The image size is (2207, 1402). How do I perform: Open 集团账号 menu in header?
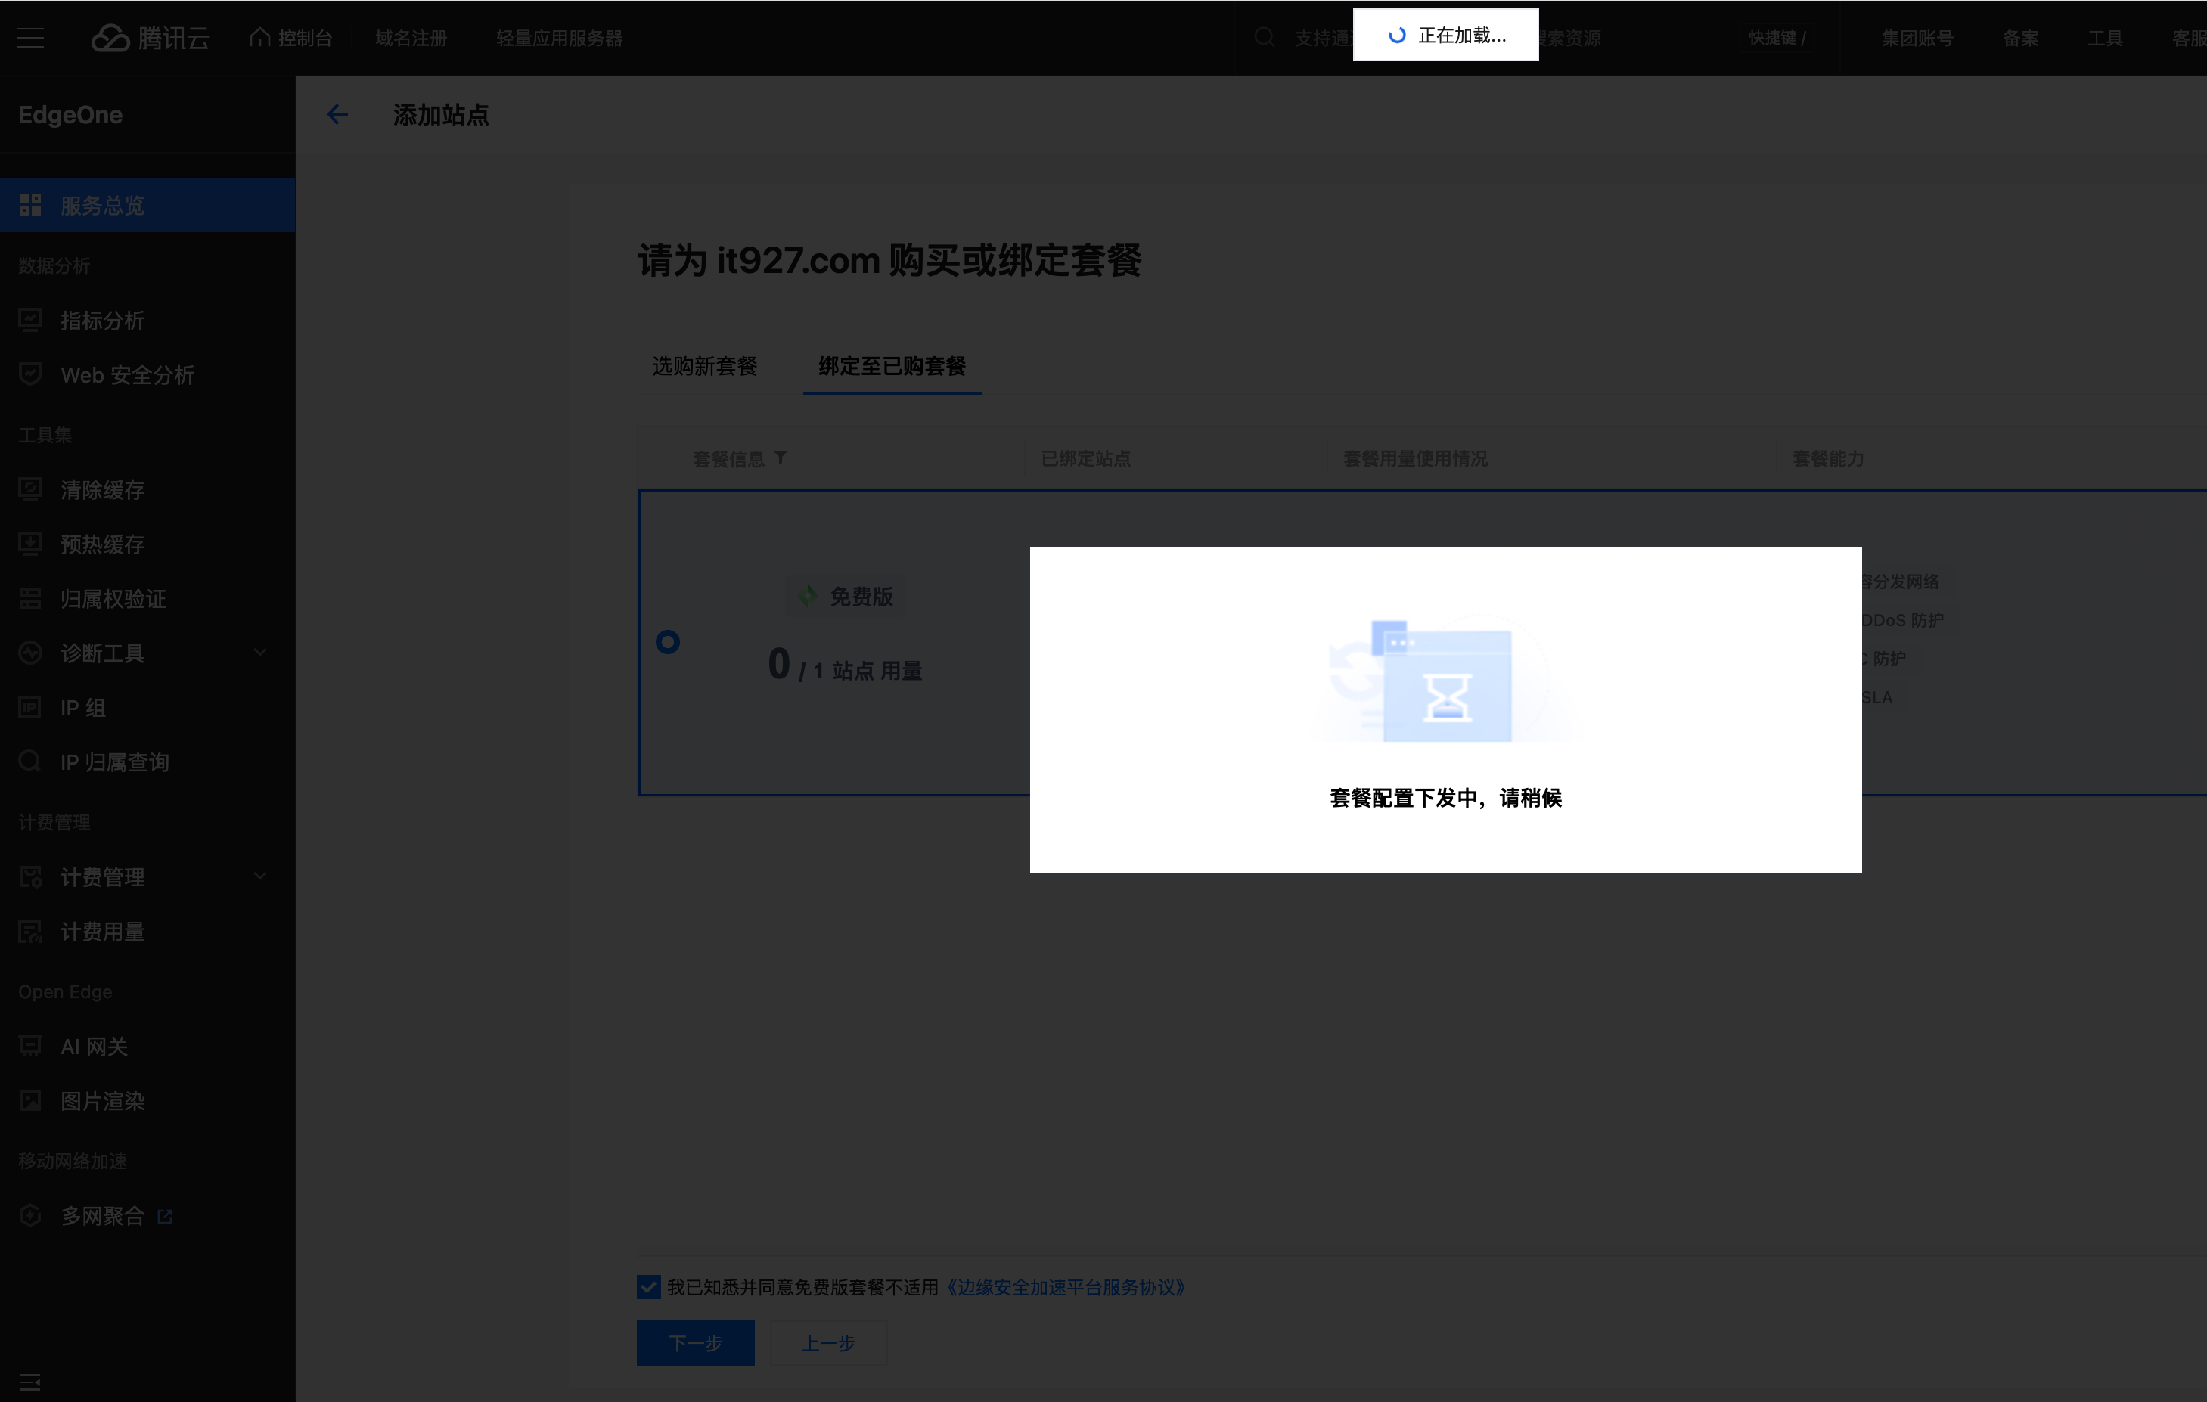[x=1917, y=38]
